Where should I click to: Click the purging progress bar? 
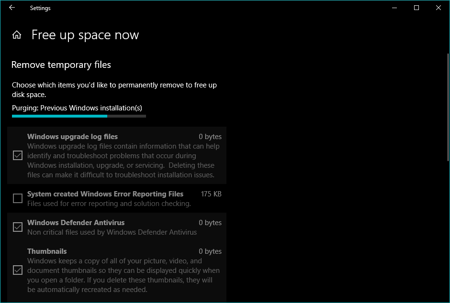(x=79, y=116)
